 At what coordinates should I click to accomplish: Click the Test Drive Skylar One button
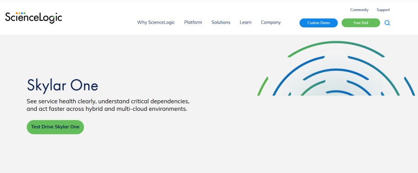tap(55, 127)
